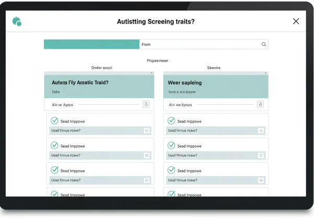314x220 pixels.
Task: Select the 'Ondor srool' column heading
Action: (102, 68)
